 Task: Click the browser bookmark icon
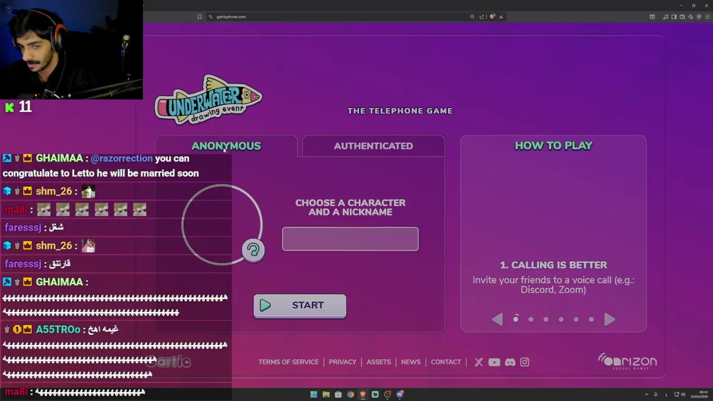pos(199,17)
